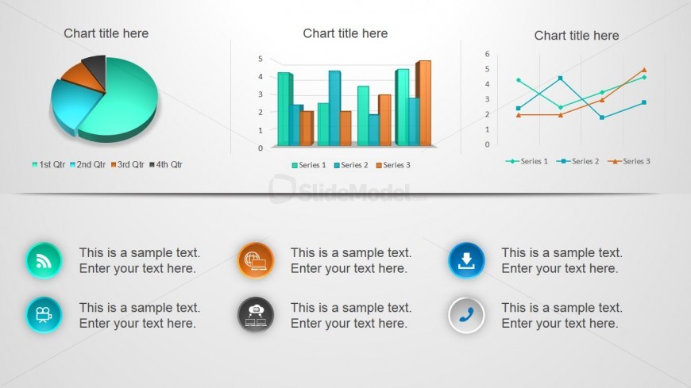Select the 1st Qtr legend swatch
The image size is (691, 388).
click(x=35, y=165)
